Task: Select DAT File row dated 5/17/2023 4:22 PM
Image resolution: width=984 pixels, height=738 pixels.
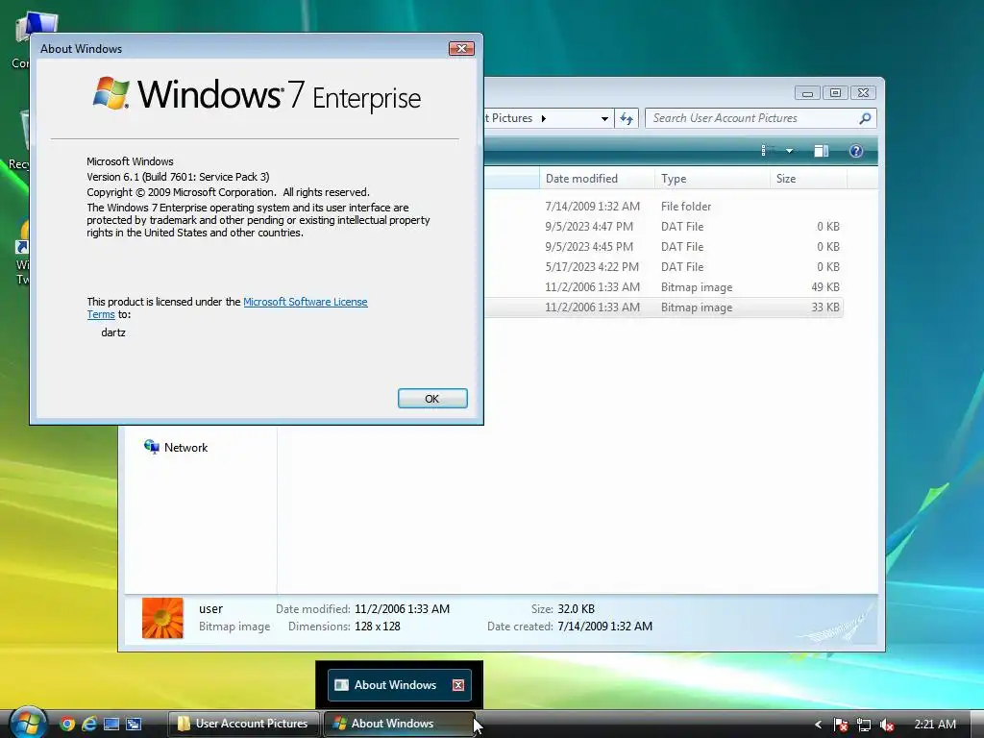Action: [663, 267]
